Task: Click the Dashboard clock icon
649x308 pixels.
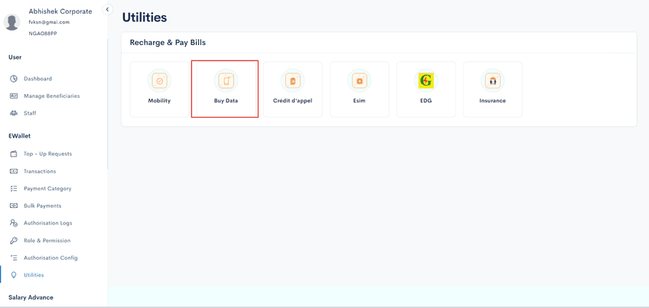Action: [x=14, y=79]
